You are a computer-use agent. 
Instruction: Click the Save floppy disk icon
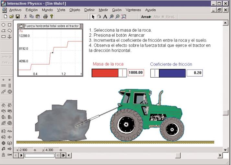click(18, 16)
